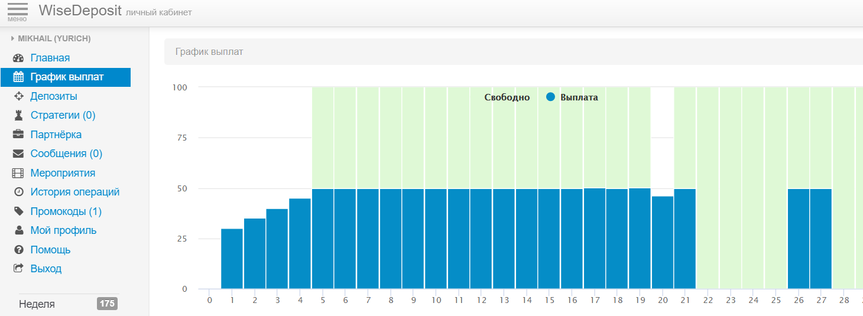This screenshot has height=316, width=863.
Task: Click the blue payout bar for week 1
Action: tap(232, 259)
